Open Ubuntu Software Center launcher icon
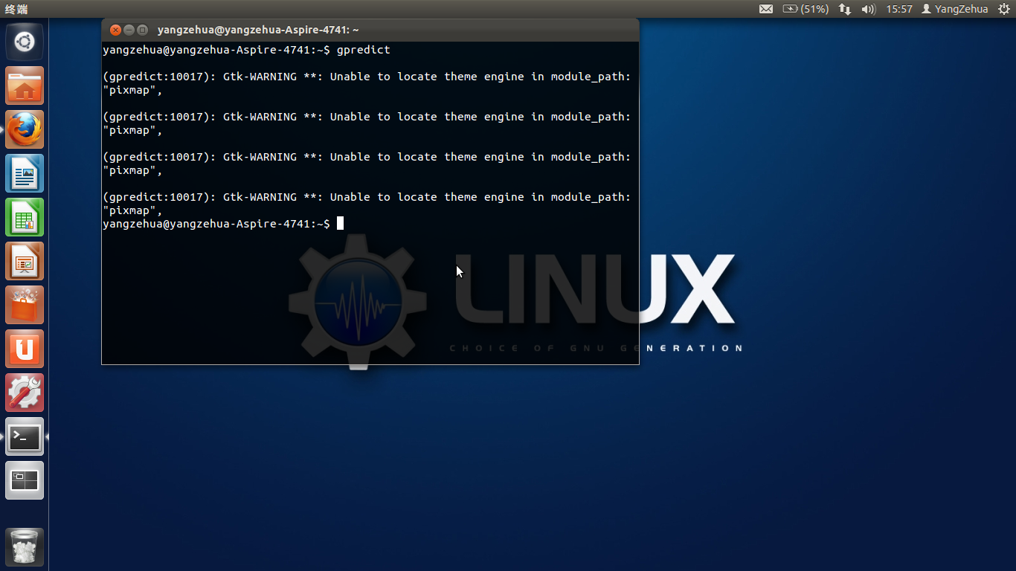The image size is (1016, 571). 25,305
